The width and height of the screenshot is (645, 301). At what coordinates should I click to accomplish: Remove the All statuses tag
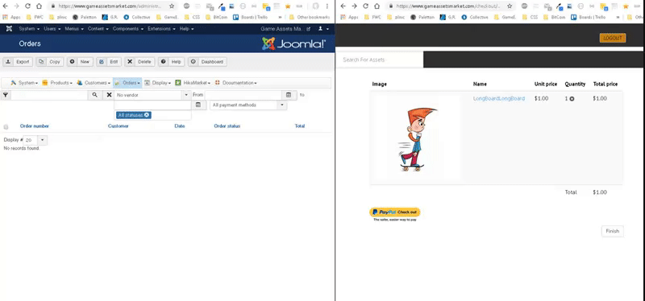(x=147, y=115)
